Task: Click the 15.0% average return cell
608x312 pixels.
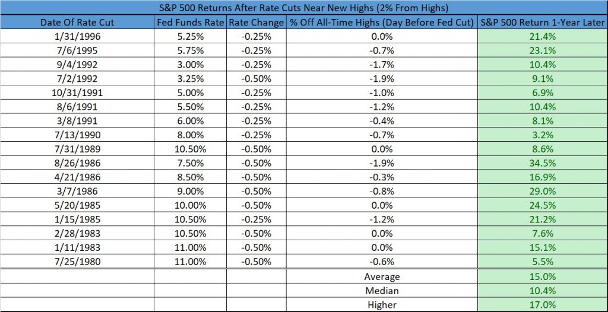Action: tap(543, 276)
